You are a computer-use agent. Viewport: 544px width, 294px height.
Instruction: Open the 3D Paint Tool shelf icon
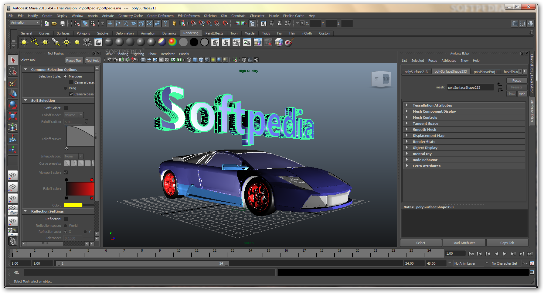click(x=289, y=42)
